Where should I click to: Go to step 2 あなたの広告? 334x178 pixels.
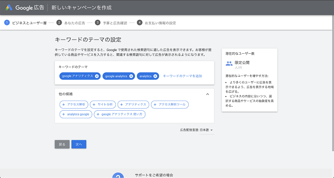[71, 23]
